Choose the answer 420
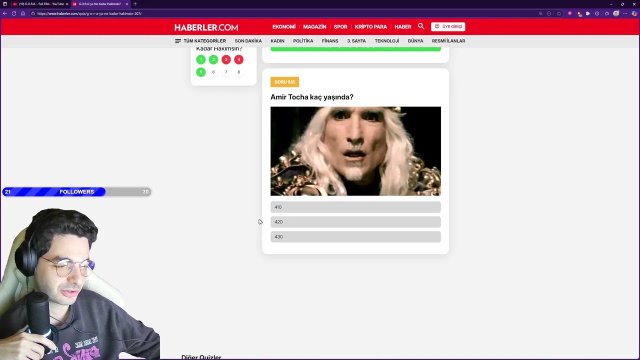This screenshot has width=640, height=360. click(355, 222)
